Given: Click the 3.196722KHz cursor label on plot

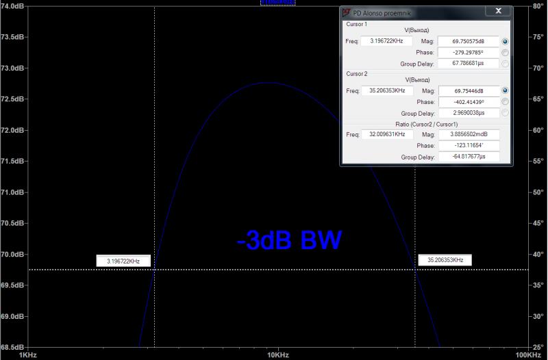Looking at the screenshot, I should pyautogui.click(x=123, y=261).
